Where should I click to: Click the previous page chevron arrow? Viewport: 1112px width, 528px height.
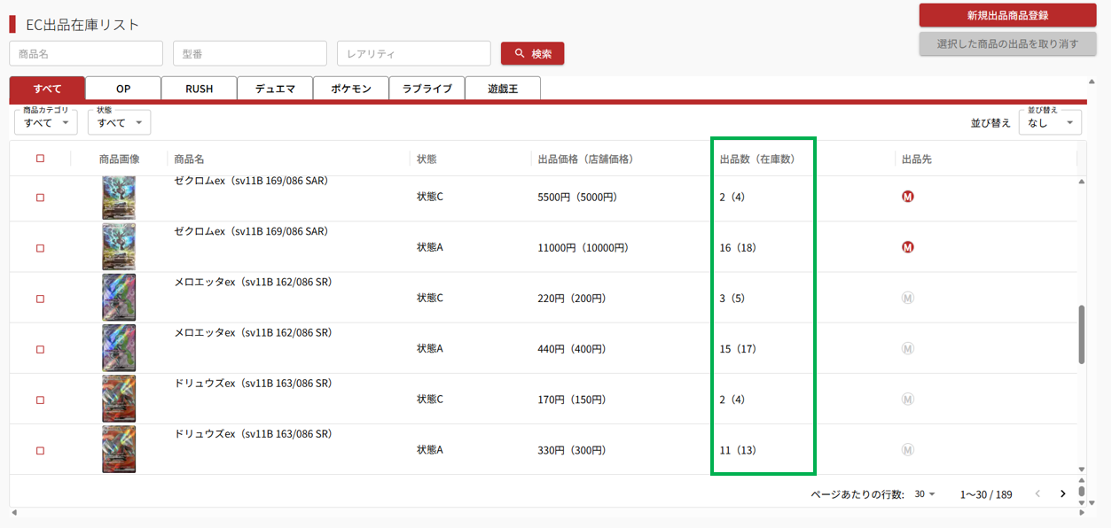click(x=1038, y=494)
